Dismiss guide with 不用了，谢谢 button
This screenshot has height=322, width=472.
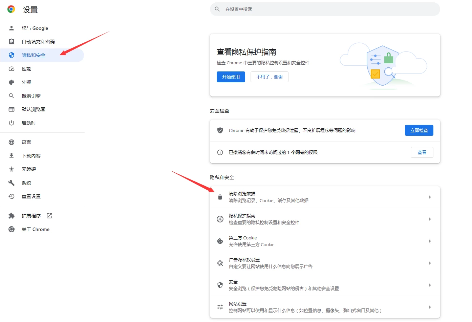[270, 77]
